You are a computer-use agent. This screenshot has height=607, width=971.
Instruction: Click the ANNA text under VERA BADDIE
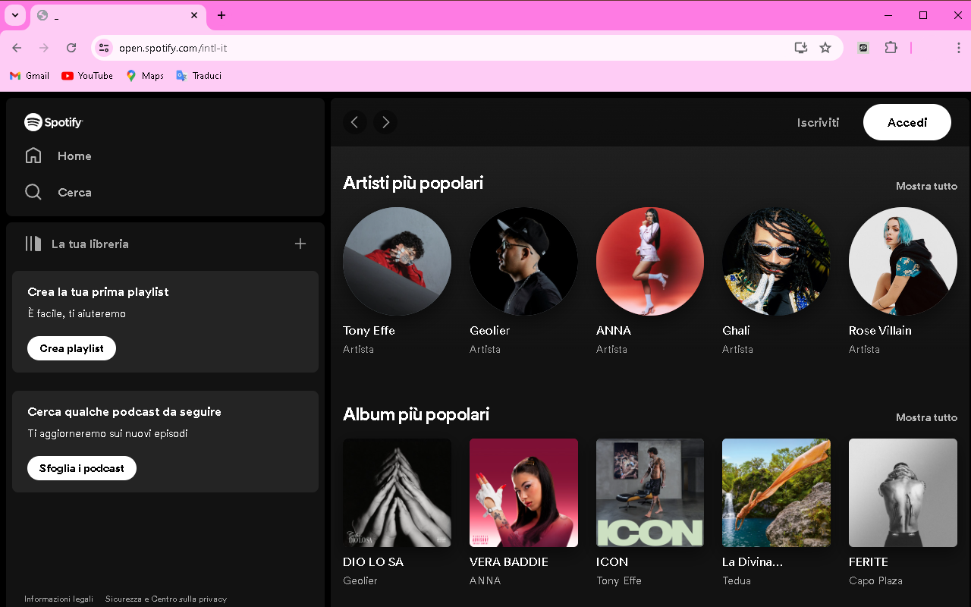485,580
